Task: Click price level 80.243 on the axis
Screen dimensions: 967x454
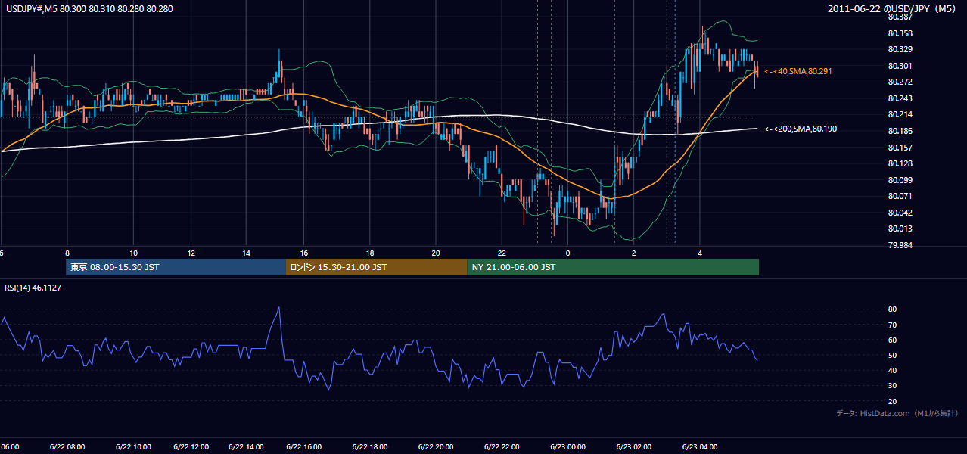Action: click(900, 98)
